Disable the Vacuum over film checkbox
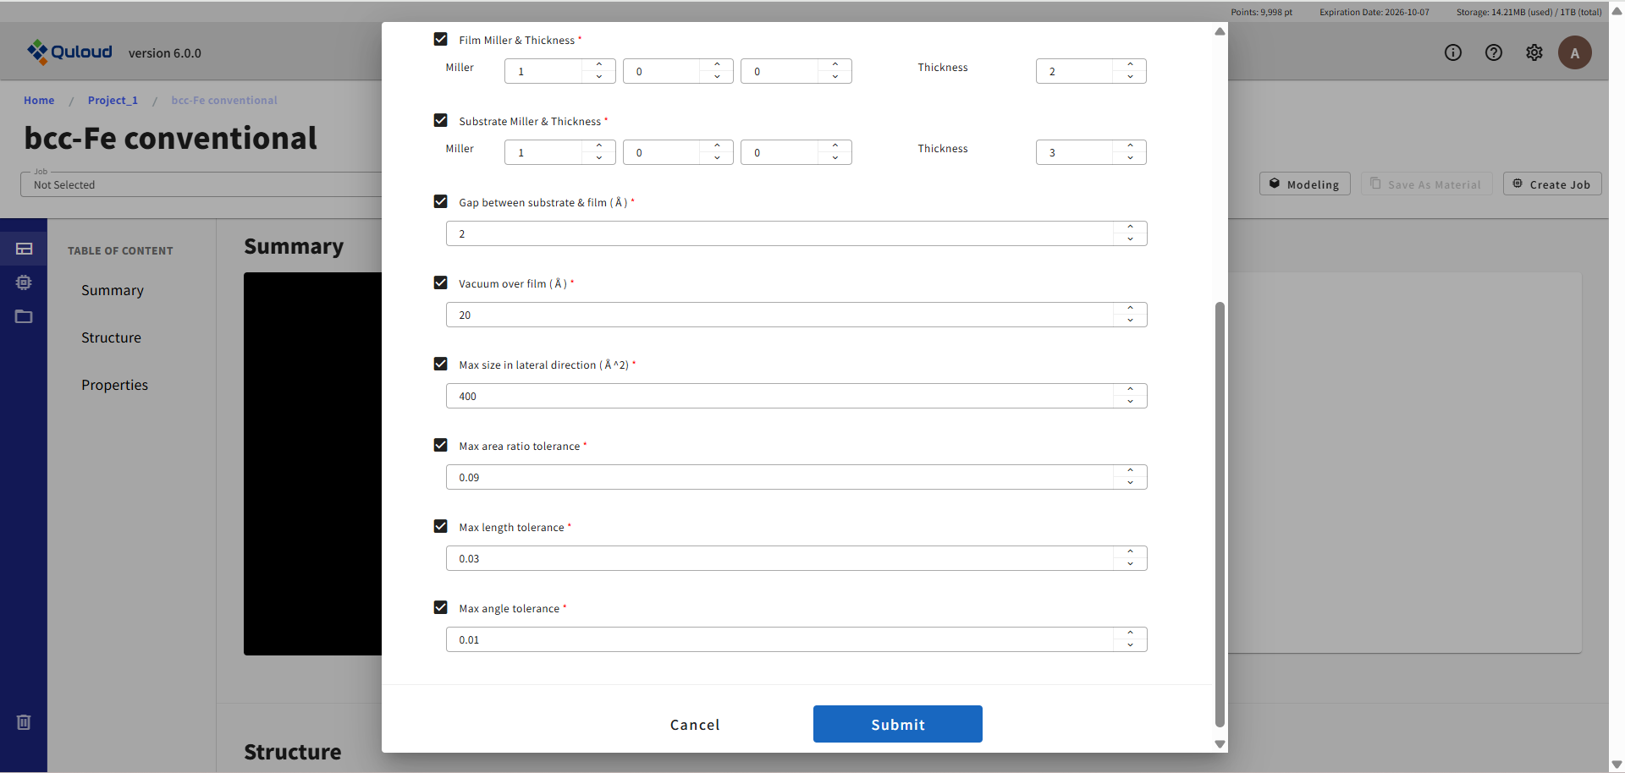This screenshot has height=773, width=1625. (440, 282)
